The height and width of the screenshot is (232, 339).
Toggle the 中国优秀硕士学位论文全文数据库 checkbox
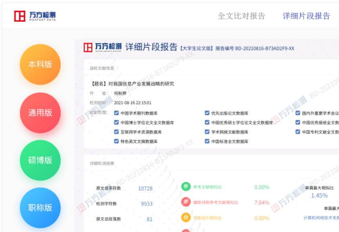pos(207,122)
